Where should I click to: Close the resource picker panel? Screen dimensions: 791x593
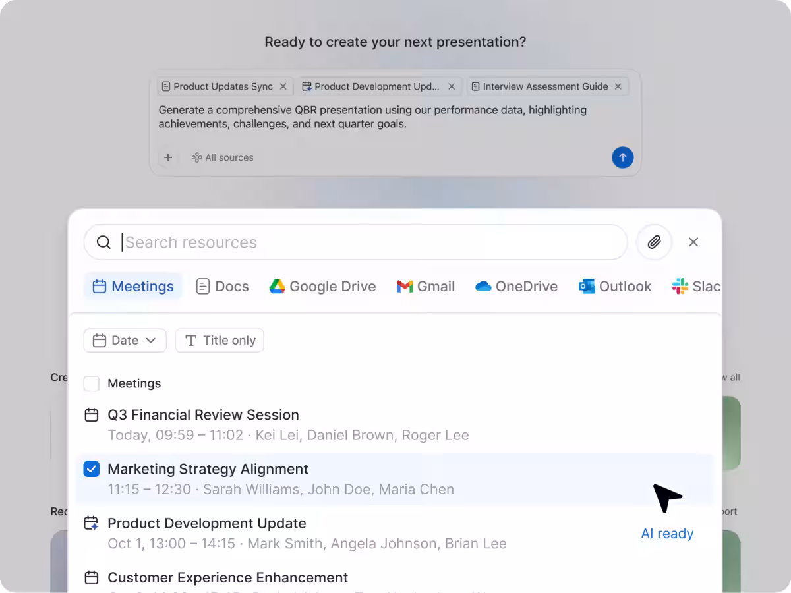tap(693, 242)
